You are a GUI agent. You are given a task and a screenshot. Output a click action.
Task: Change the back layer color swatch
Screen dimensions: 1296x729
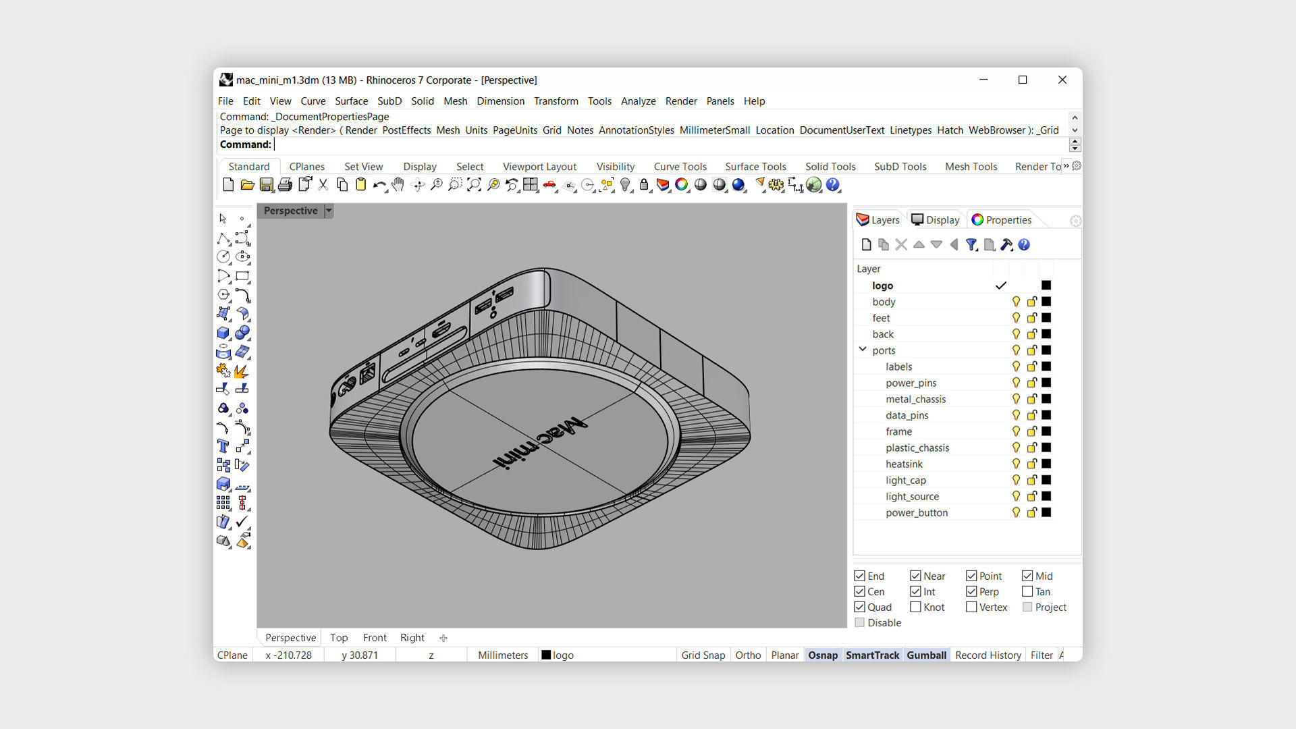pyautogui.click(x=1046, y=334)
